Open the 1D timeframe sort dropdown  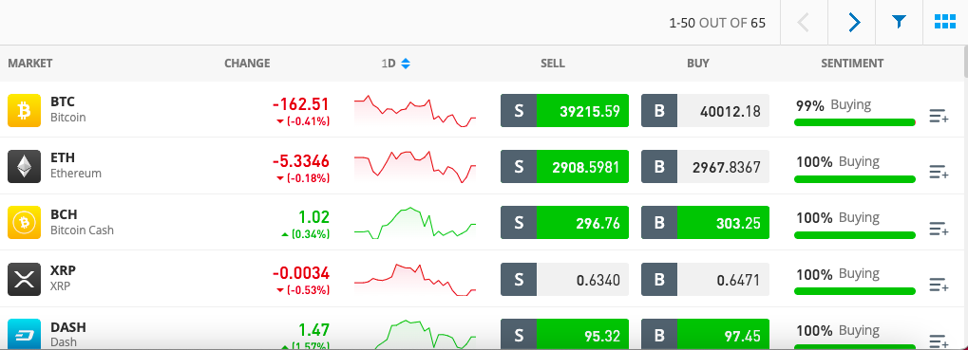point(396,63)
